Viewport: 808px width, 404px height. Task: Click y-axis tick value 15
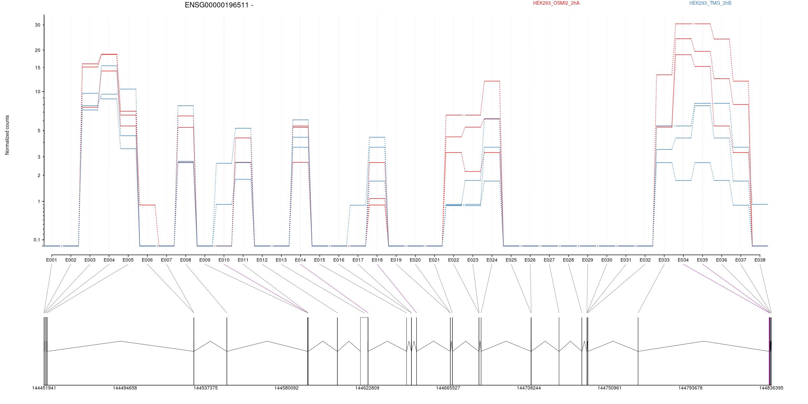point(37,68)
